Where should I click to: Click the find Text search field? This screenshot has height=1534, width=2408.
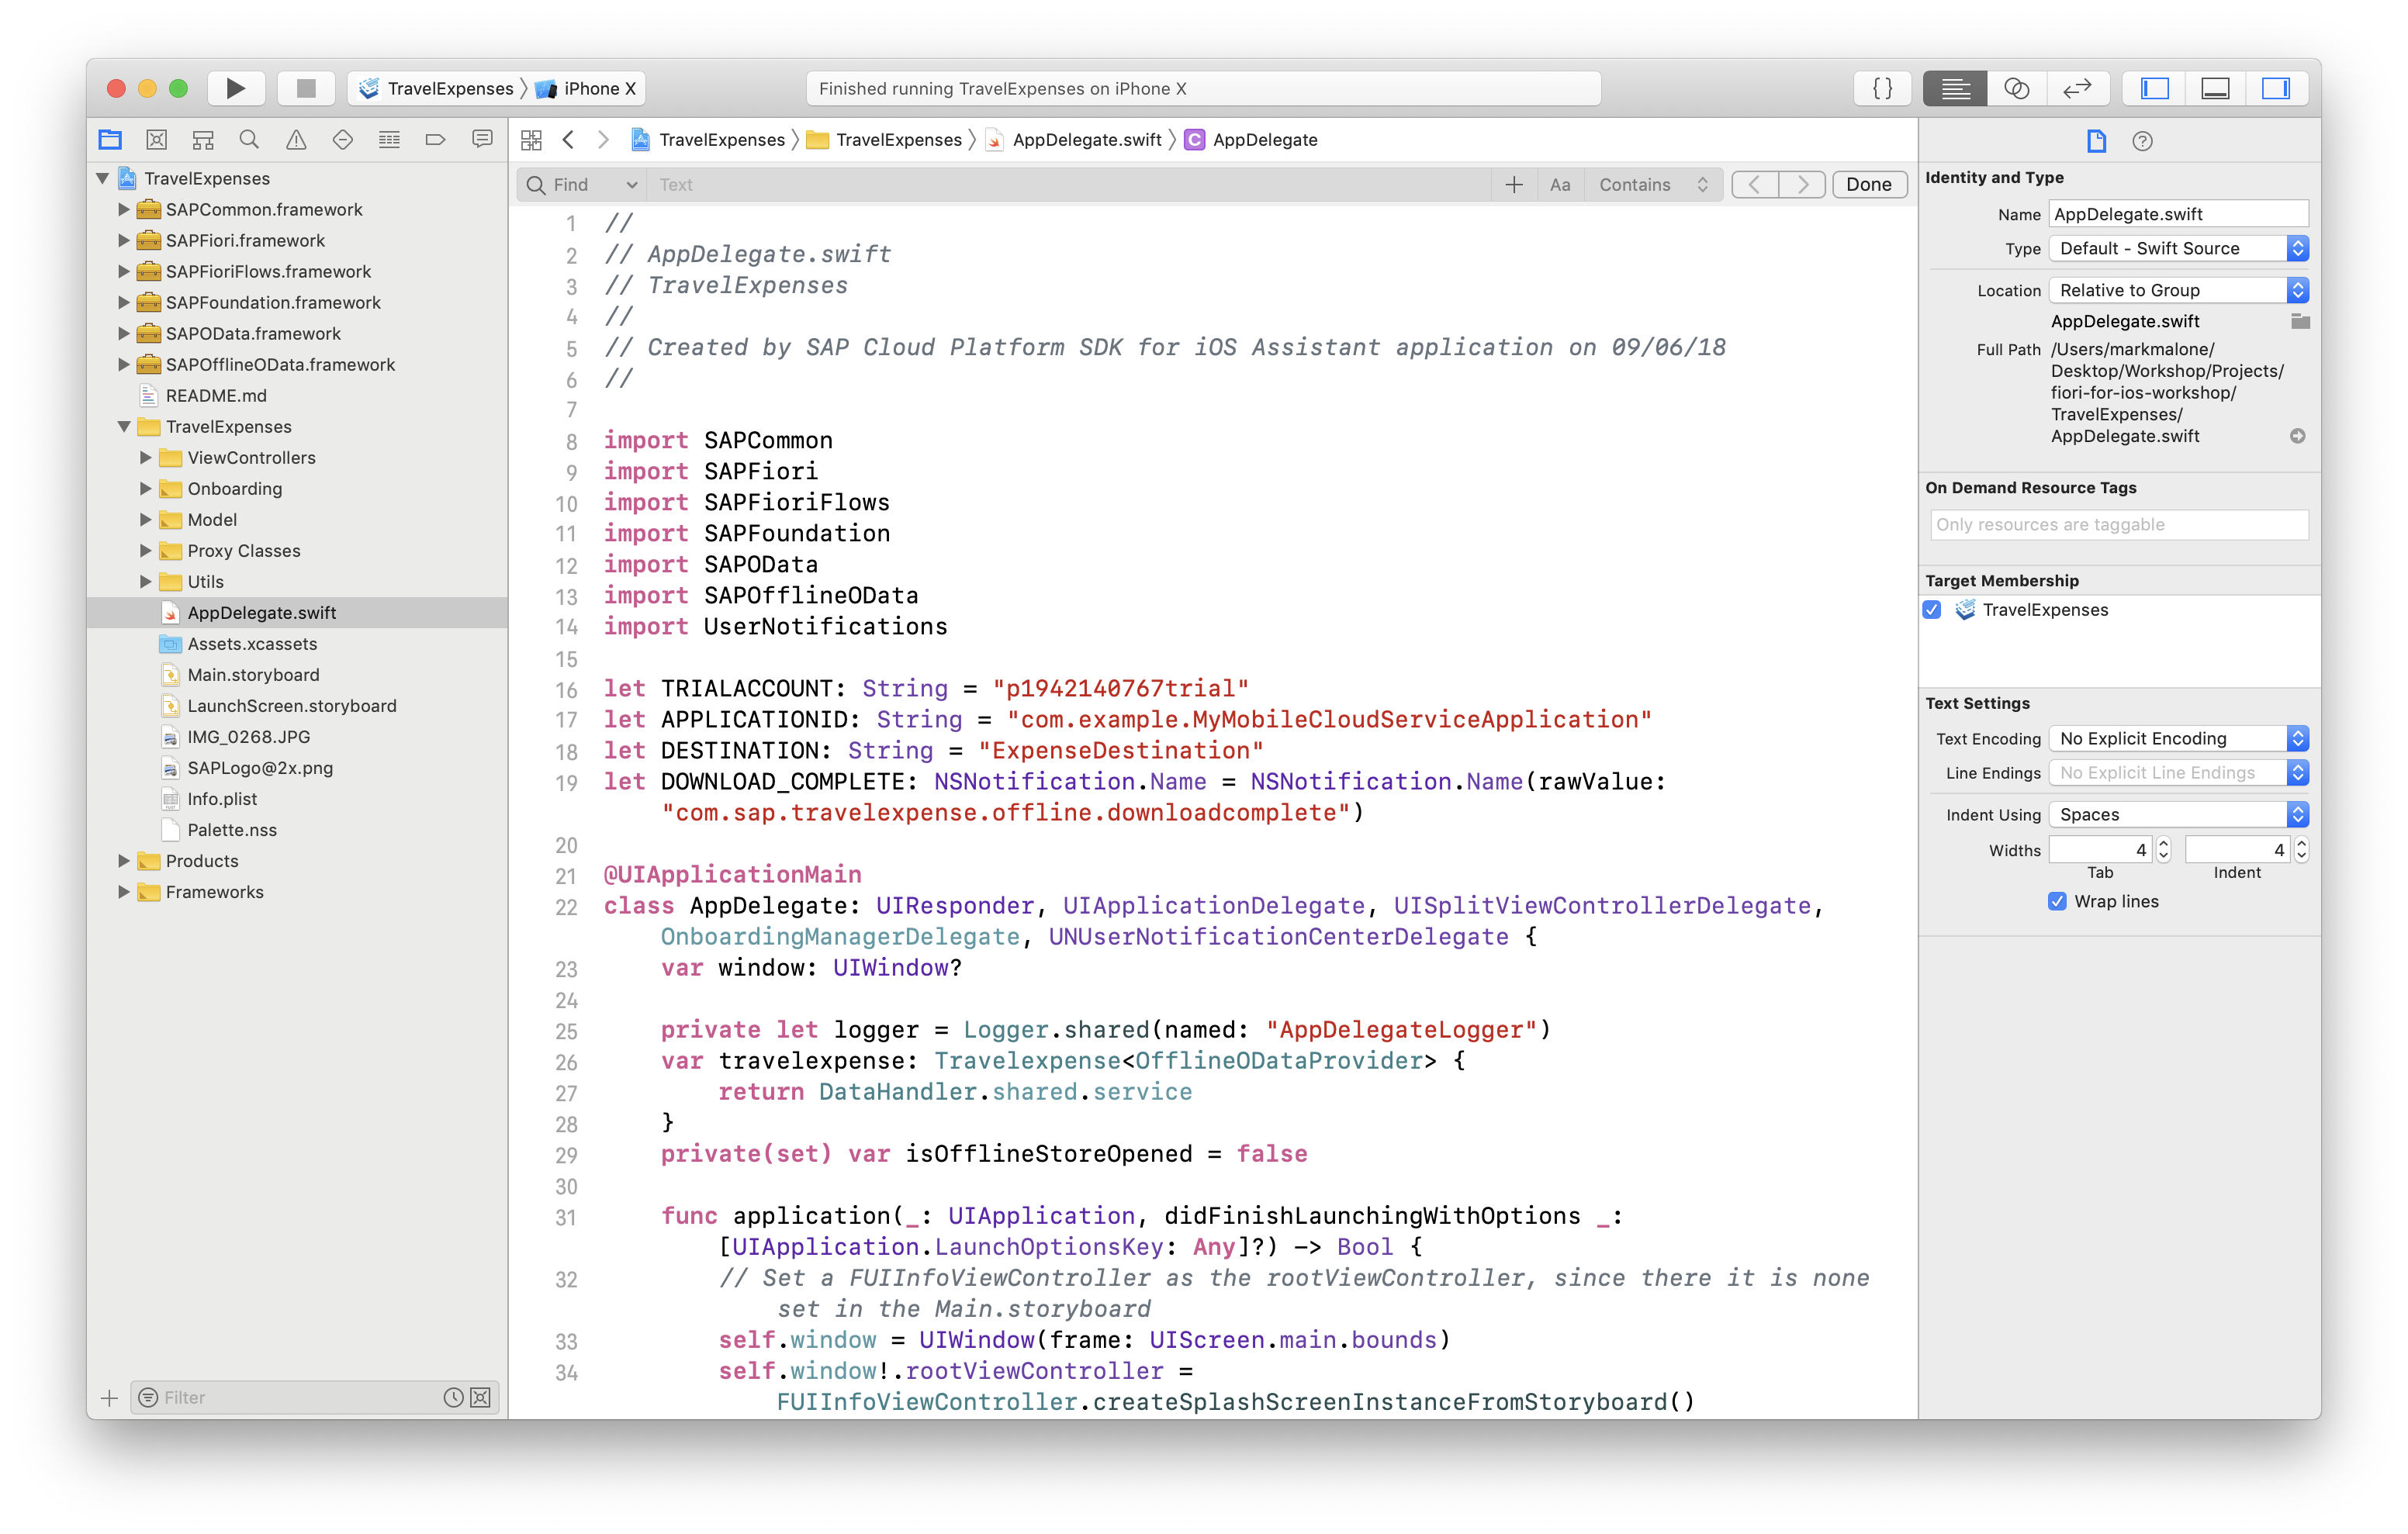1070,185
